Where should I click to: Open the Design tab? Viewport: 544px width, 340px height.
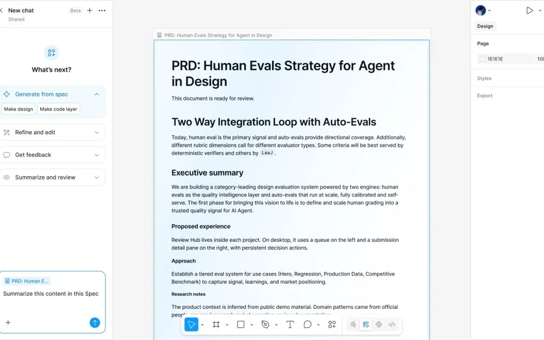(x=485, y=27)
